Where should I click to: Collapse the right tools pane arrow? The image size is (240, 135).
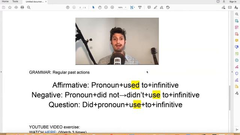(x=232, y=72)
